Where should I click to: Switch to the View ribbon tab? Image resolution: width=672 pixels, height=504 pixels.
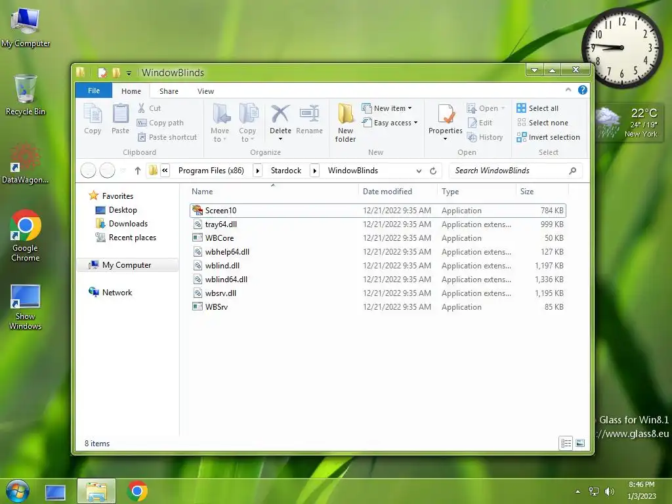(x=205, y=91)
